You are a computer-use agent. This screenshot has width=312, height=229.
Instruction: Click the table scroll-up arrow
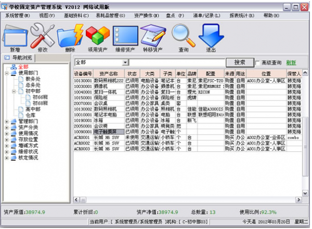[305, 72]
